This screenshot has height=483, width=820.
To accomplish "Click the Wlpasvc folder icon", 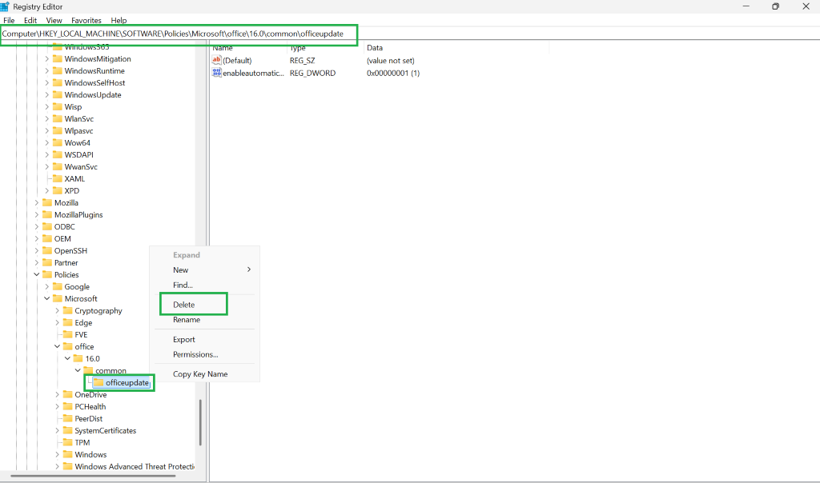I will [58, 131].
